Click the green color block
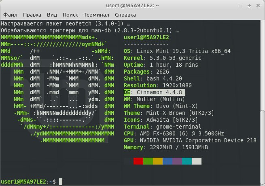The width and height of the screenshot is (265, 186). click(x=148, y=161)
